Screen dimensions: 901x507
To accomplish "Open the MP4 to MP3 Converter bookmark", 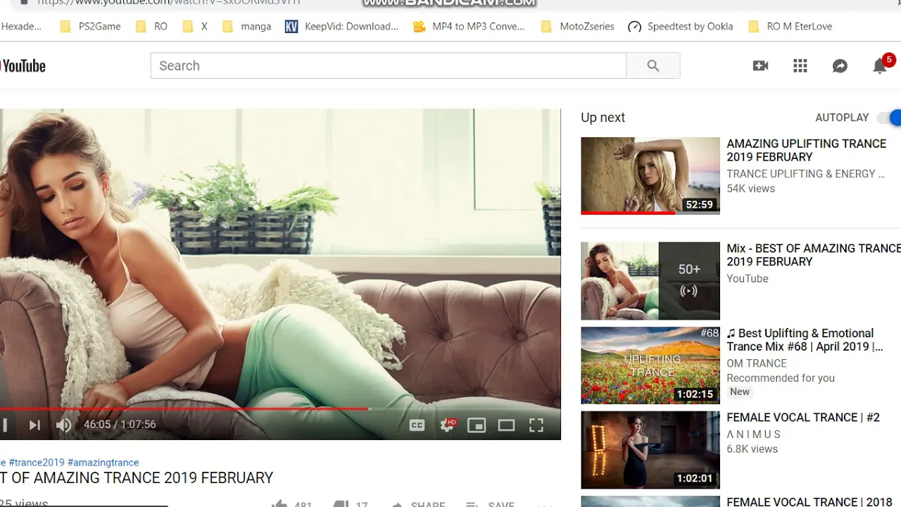I will tap(469, 26).
